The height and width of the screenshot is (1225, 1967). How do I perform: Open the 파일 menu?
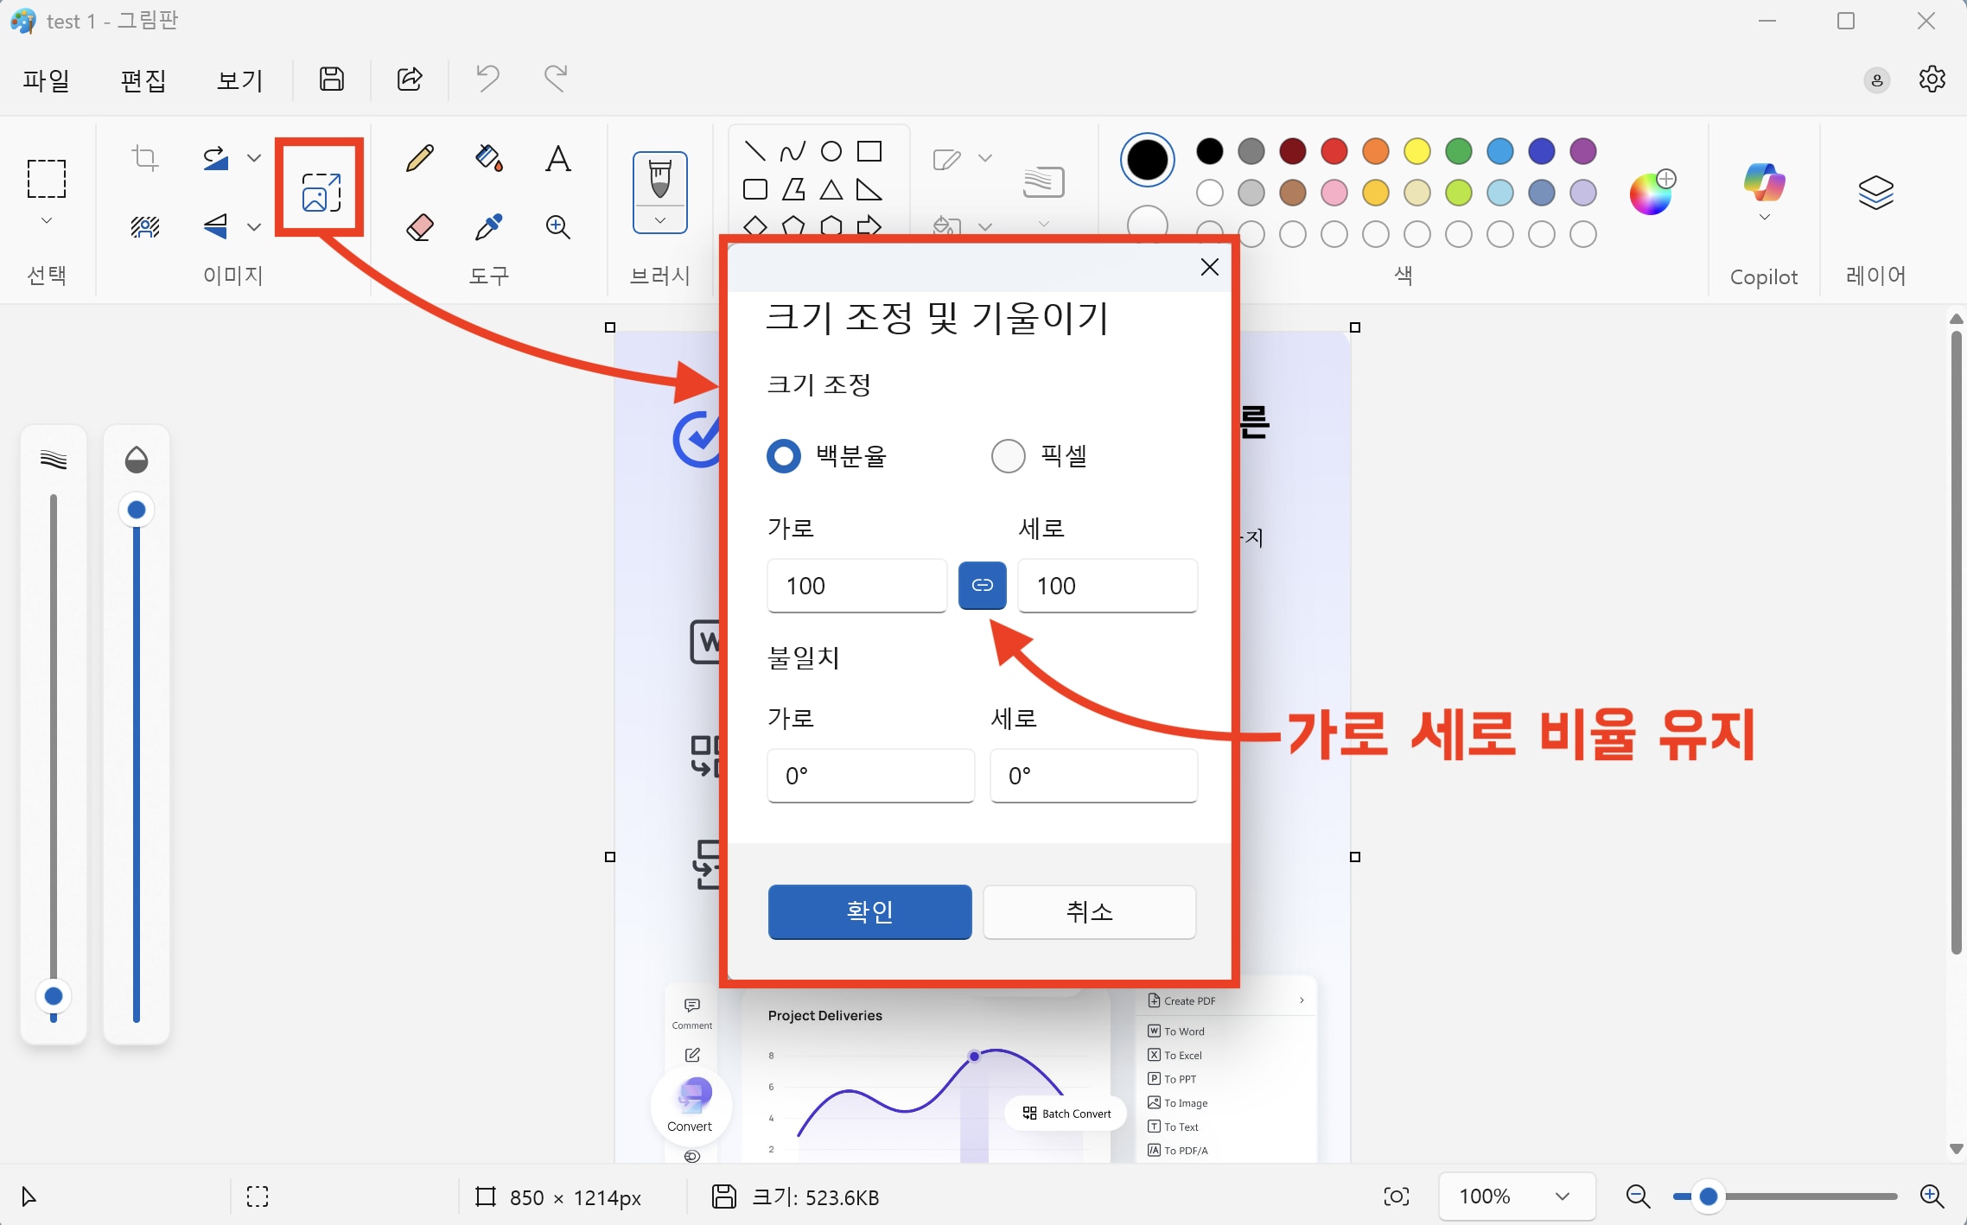click(46, 80)
